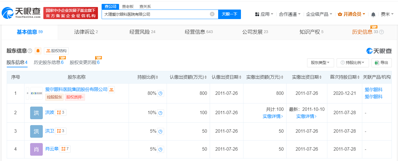Click the TianYanCha logo at top left

click(x=21, y=13)
